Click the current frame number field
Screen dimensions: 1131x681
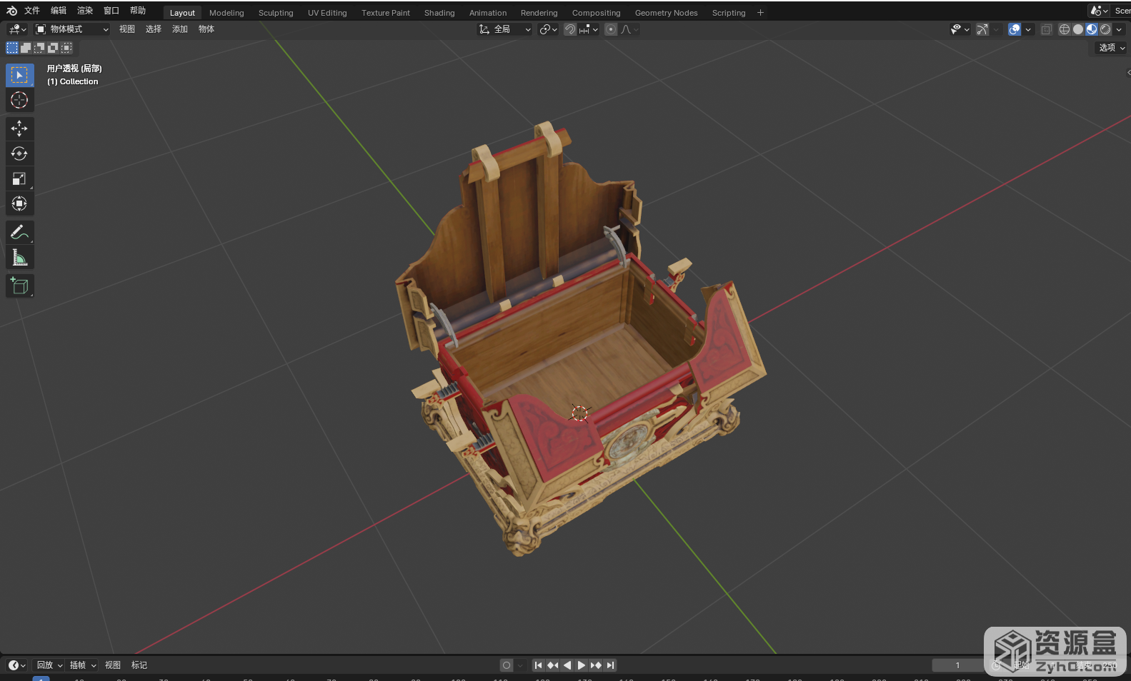[x=957, y=665]
